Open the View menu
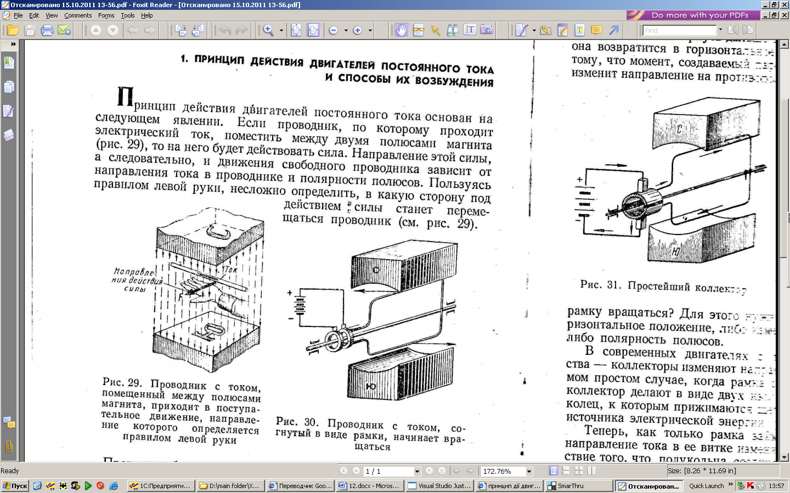Viewport: 790px width, 493px height. tap(52, 15)
